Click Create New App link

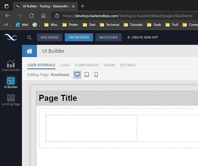143,38
